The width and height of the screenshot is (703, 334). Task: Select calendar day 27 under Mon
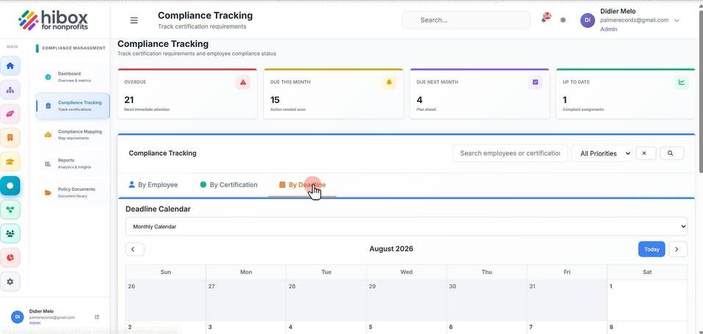pyautogui.click(x=246, y=300)
